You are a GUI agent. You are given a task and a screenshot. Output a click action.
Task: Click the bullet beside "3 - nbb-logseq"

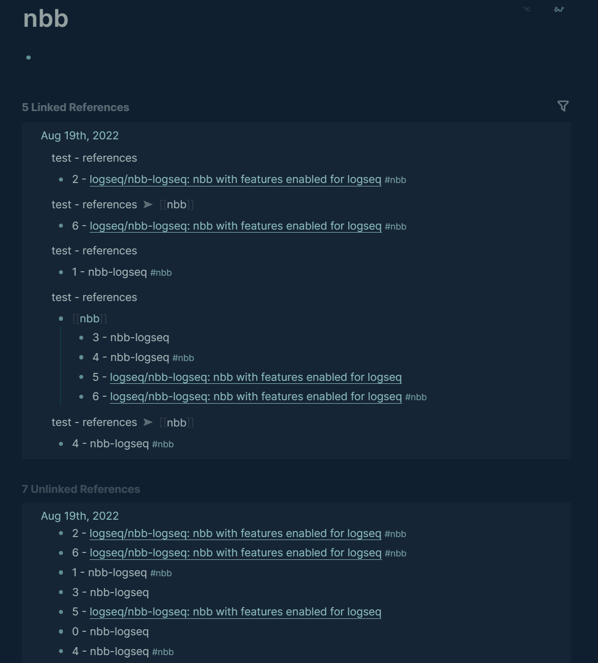(x=80, y=338)
